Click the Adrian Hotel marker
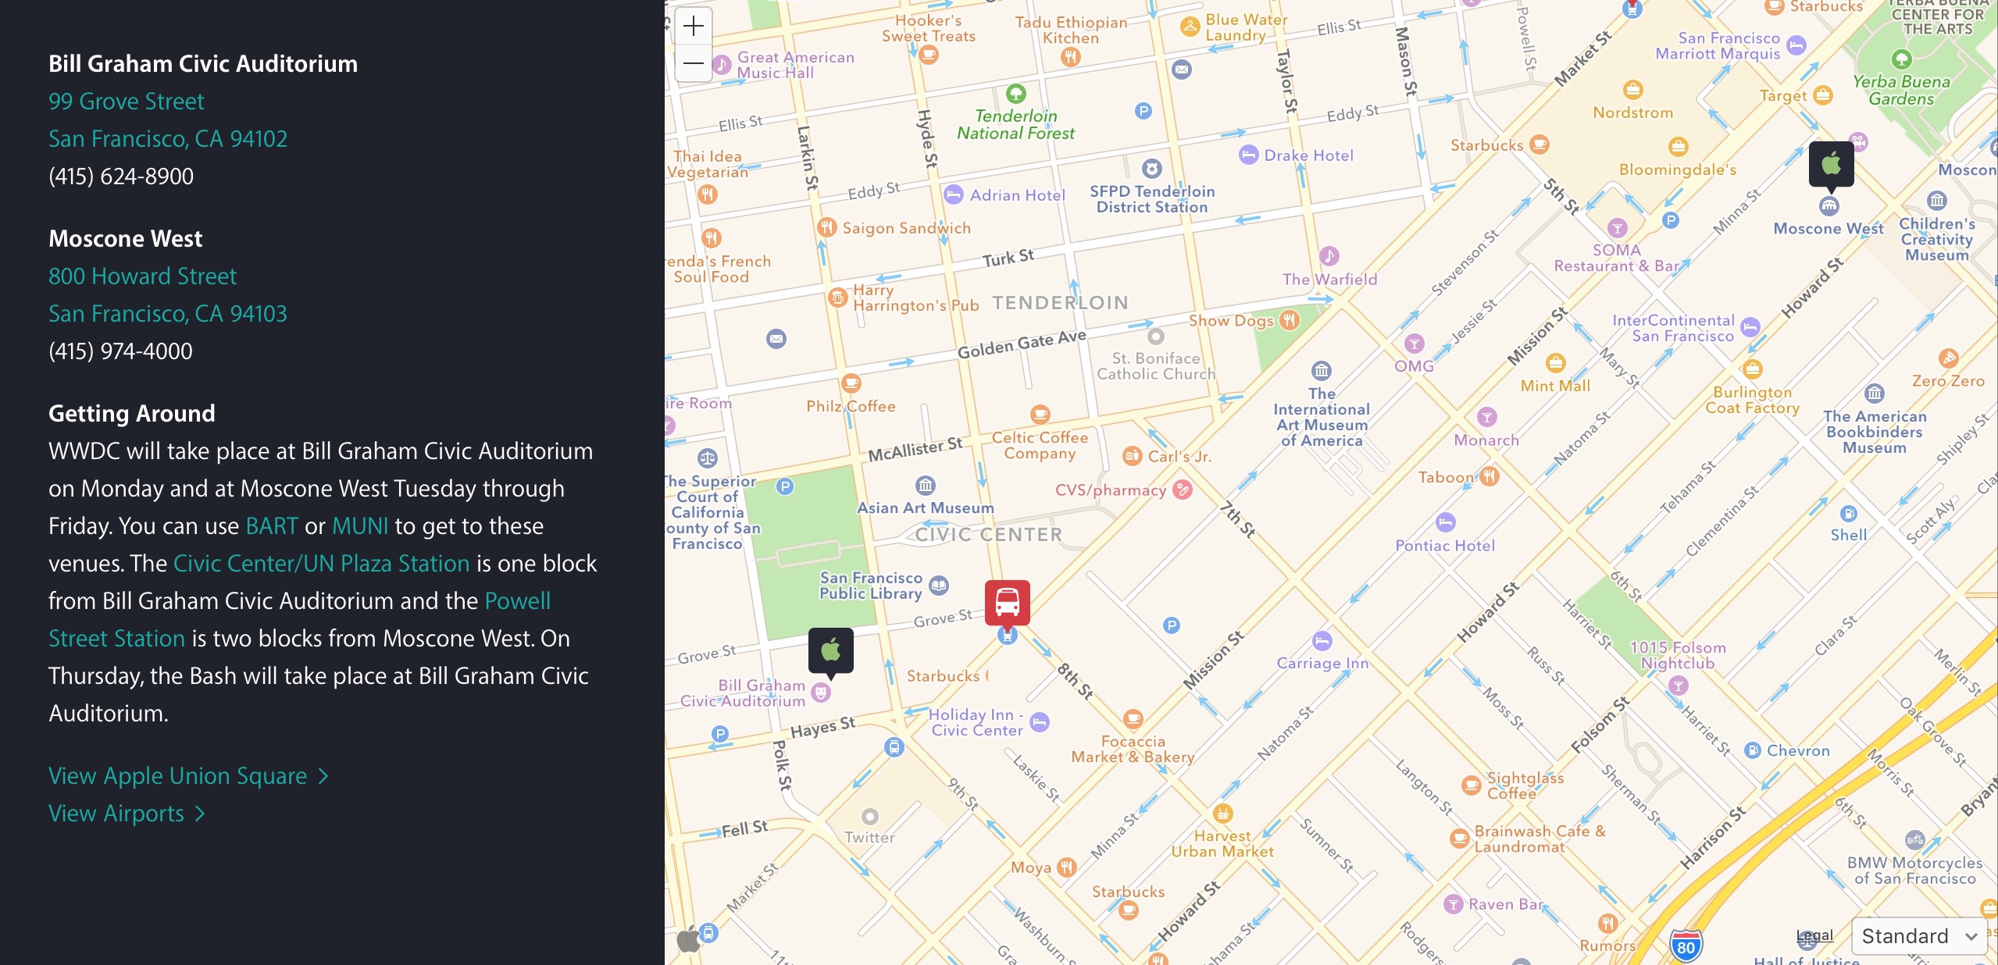1998x965 pixels. [954, 194]
